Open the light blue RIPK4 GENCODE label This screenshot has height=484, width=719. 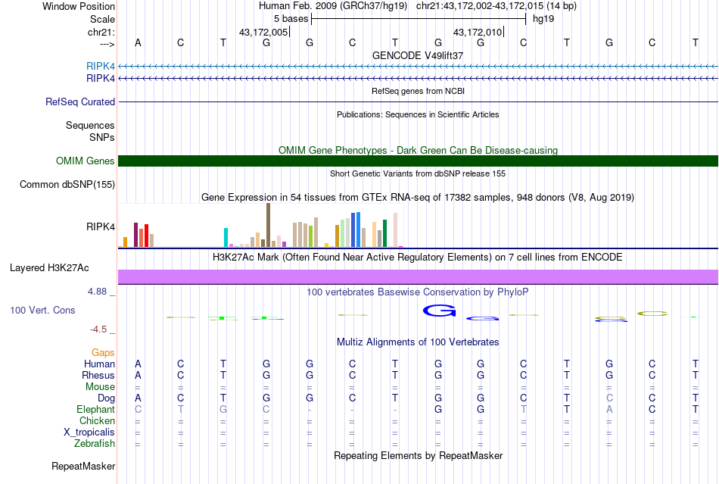click(x=101, y=66)
